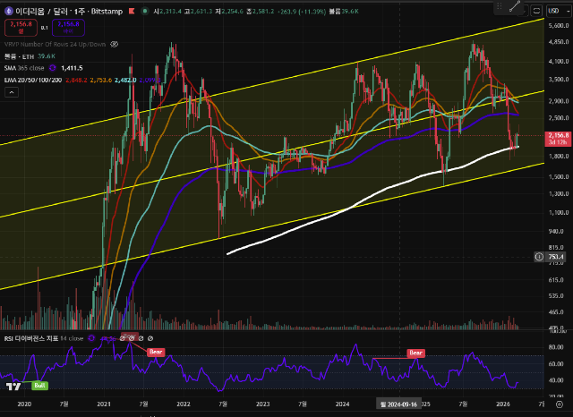
Task: Click the 4,850.0 price axis label
Action: click(559, 42)
